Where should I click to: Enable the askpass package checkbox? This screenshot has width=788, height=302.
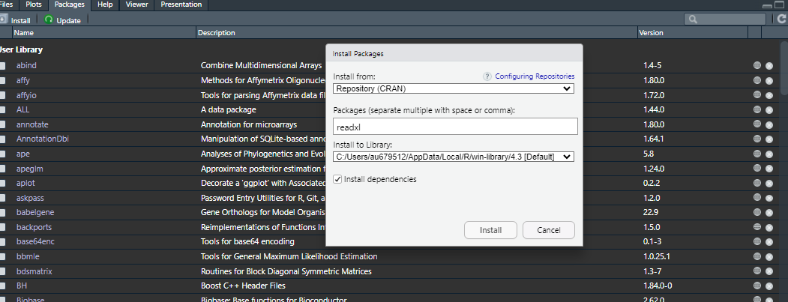pos(2,198)
